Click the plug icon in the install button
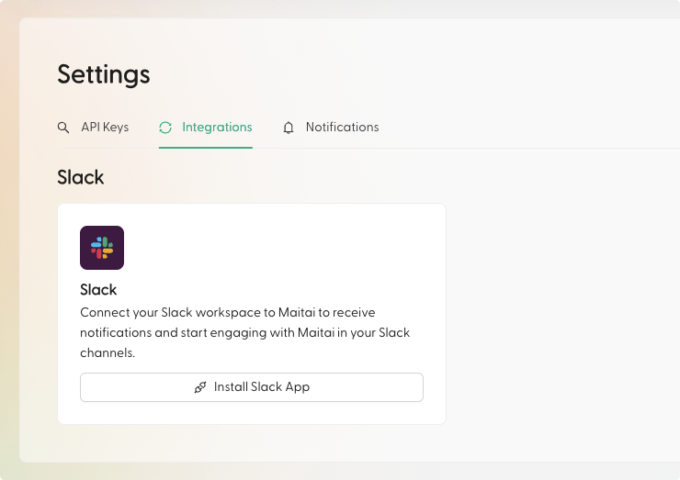 pos(200,387)
